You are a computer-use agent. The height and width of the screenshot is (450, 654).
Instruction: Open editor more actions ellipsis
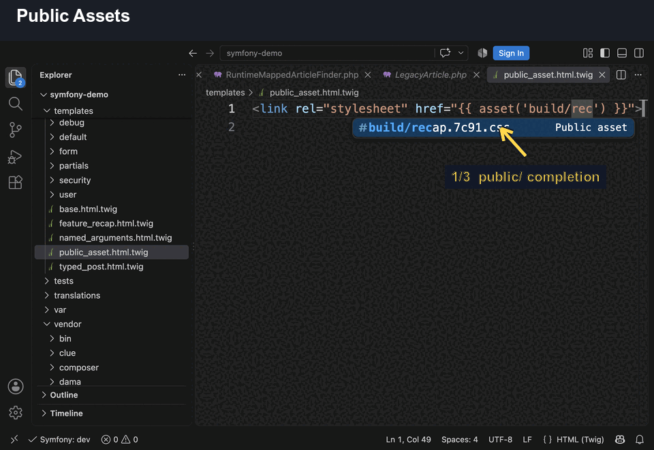[638, 75]
